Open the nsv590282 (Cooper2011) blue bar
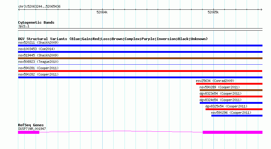Screen dimensions: 271x149 click(140, 77)
